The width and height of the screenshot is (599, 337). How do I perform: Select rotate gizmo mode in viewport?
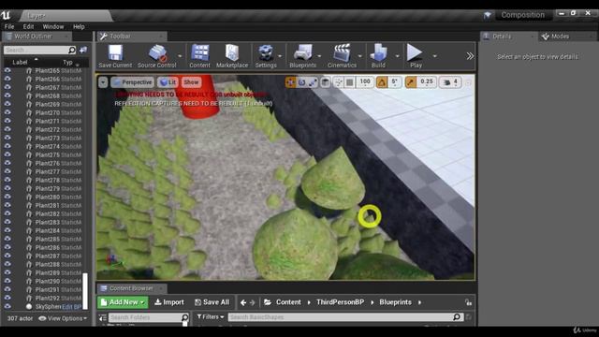click(301, 82)
